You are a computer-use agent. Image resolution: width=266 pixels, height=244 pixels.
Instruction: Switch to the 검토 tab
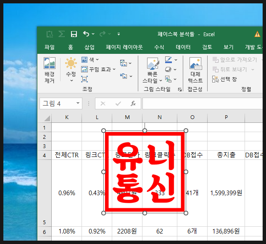tap(207, 47)
